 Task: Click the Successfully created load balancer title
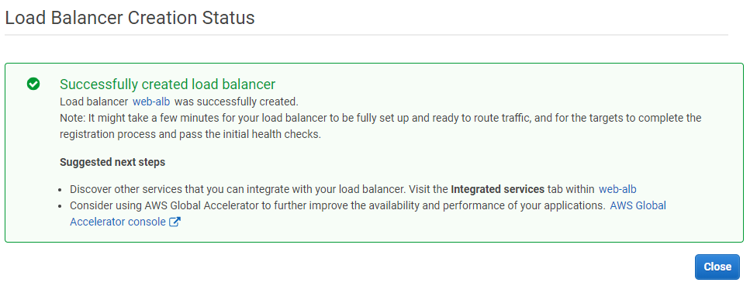168,84
